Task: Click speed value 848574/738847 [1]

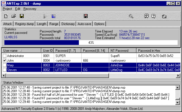Action: (132, 35)
